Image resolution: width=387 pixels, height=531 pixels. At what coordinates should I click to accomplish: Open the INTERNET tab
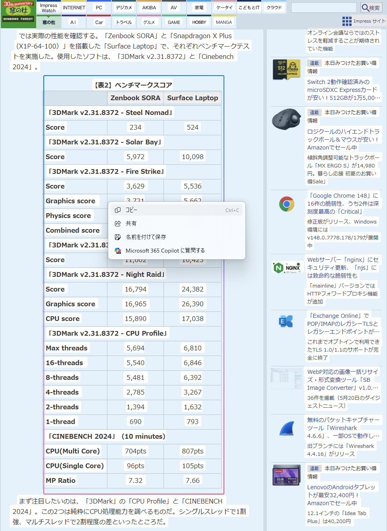coord(74,8)
